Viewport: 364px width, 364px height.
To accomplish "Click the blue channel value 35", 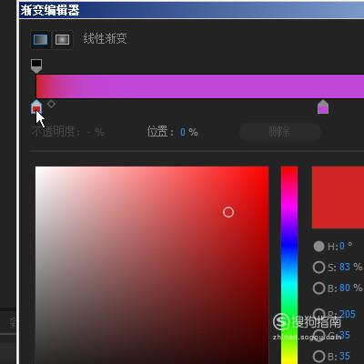I will point(345,356).
